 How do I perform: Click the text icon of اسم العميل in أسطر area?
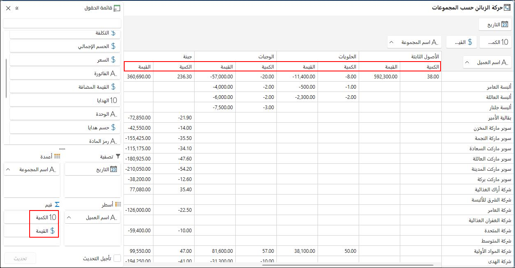pos(114,218)
